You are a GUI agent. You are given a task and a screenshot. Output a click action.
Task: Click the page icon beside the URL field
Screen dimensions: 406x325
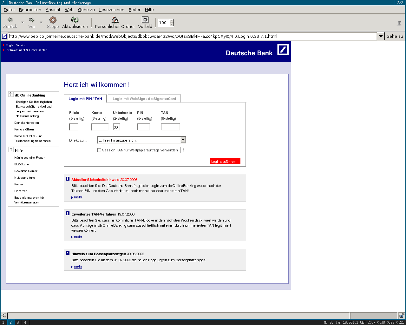click(x=4, y=36)
